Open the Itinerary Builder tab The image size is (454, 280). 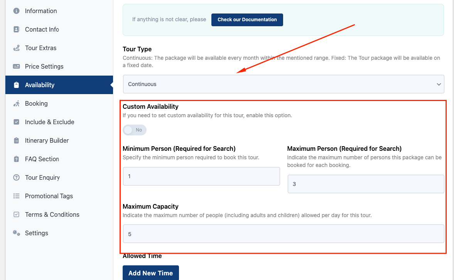point(47,140)
